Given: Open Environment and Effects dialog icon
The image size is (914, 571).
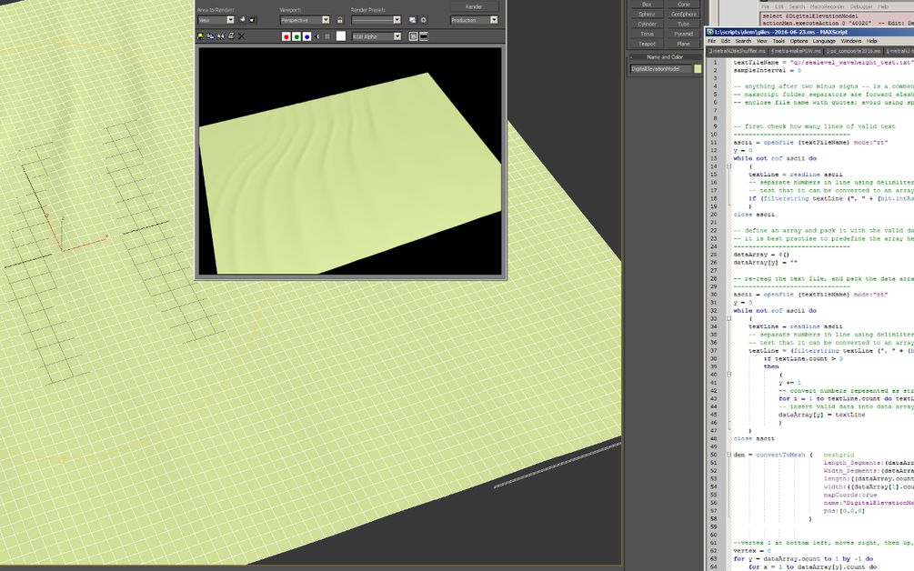Looking at the screenshot, I should 423,20.
